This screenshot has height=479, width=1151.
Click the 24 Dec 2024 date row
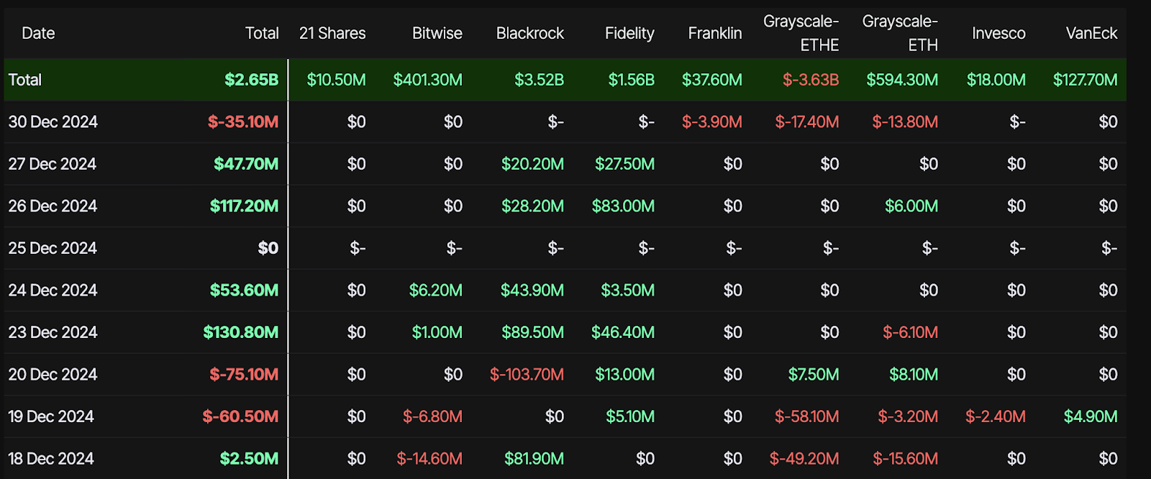point(565,290)
